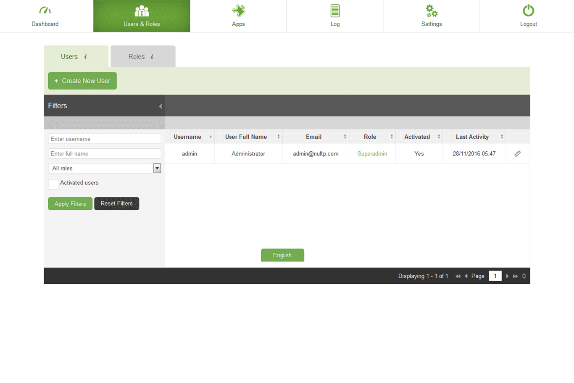
Task: Enable the Activated users checkbox
Action: coord(53,184)
